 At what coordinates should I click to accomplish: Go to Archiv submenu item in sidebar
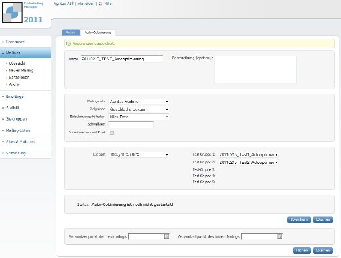tap(14, 84)
